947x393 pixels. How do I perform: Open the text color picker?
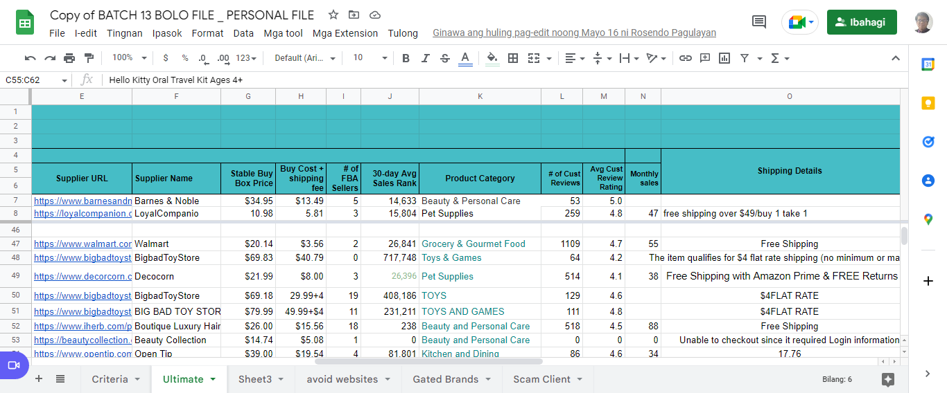click(465, 58)
